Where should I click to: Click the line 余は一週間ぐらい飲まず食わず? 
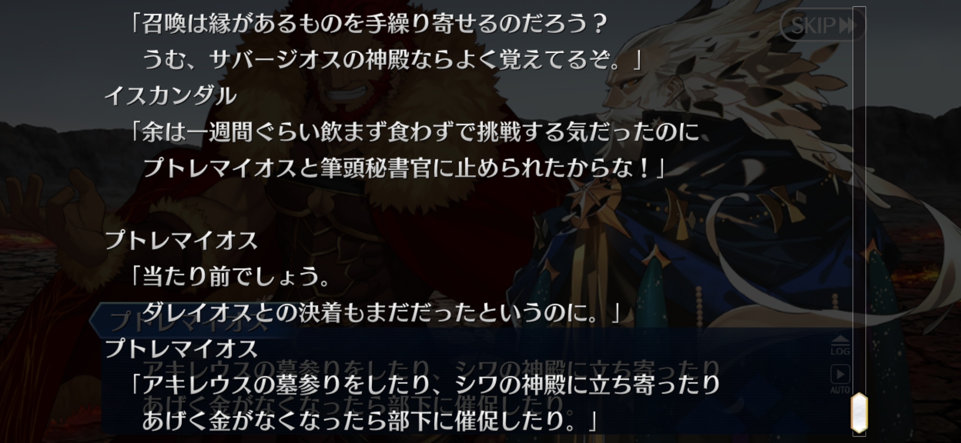414,132
